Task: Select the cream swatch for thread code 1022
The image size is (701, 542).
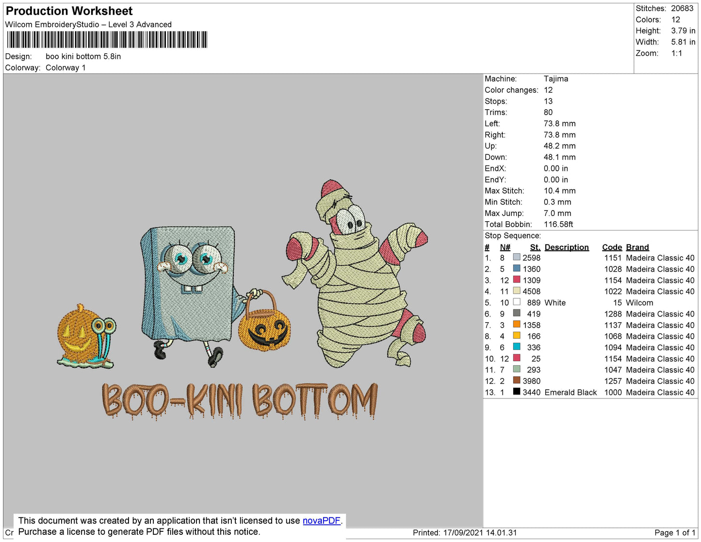Action: pos(517,291)
